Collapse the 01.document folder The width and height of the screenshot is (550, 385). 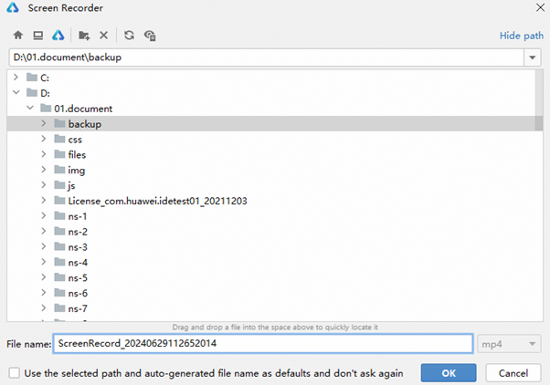point(30,109)
